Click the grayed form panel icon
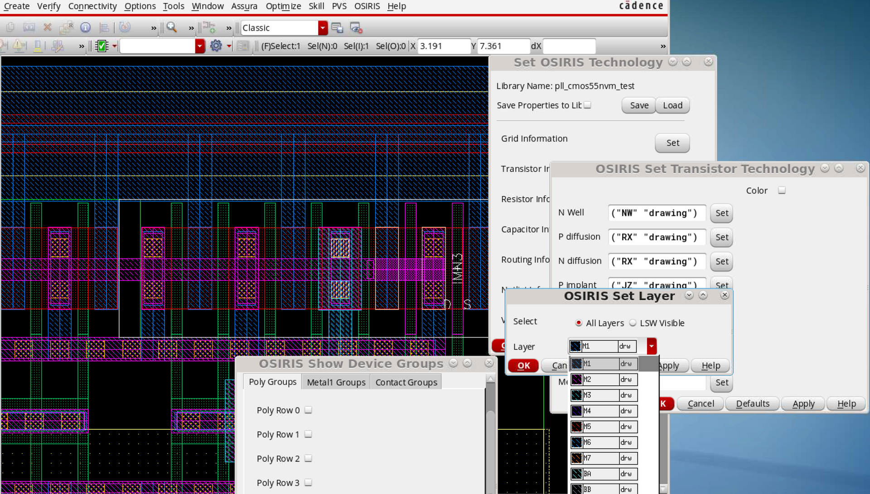 [x=243, y=46]
